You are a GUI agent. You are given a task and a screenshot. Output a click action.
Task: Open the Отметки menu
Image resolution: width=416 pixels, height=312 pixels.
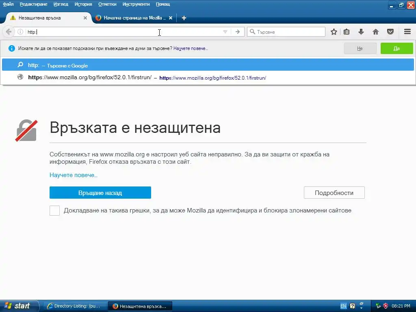[107, 4]
